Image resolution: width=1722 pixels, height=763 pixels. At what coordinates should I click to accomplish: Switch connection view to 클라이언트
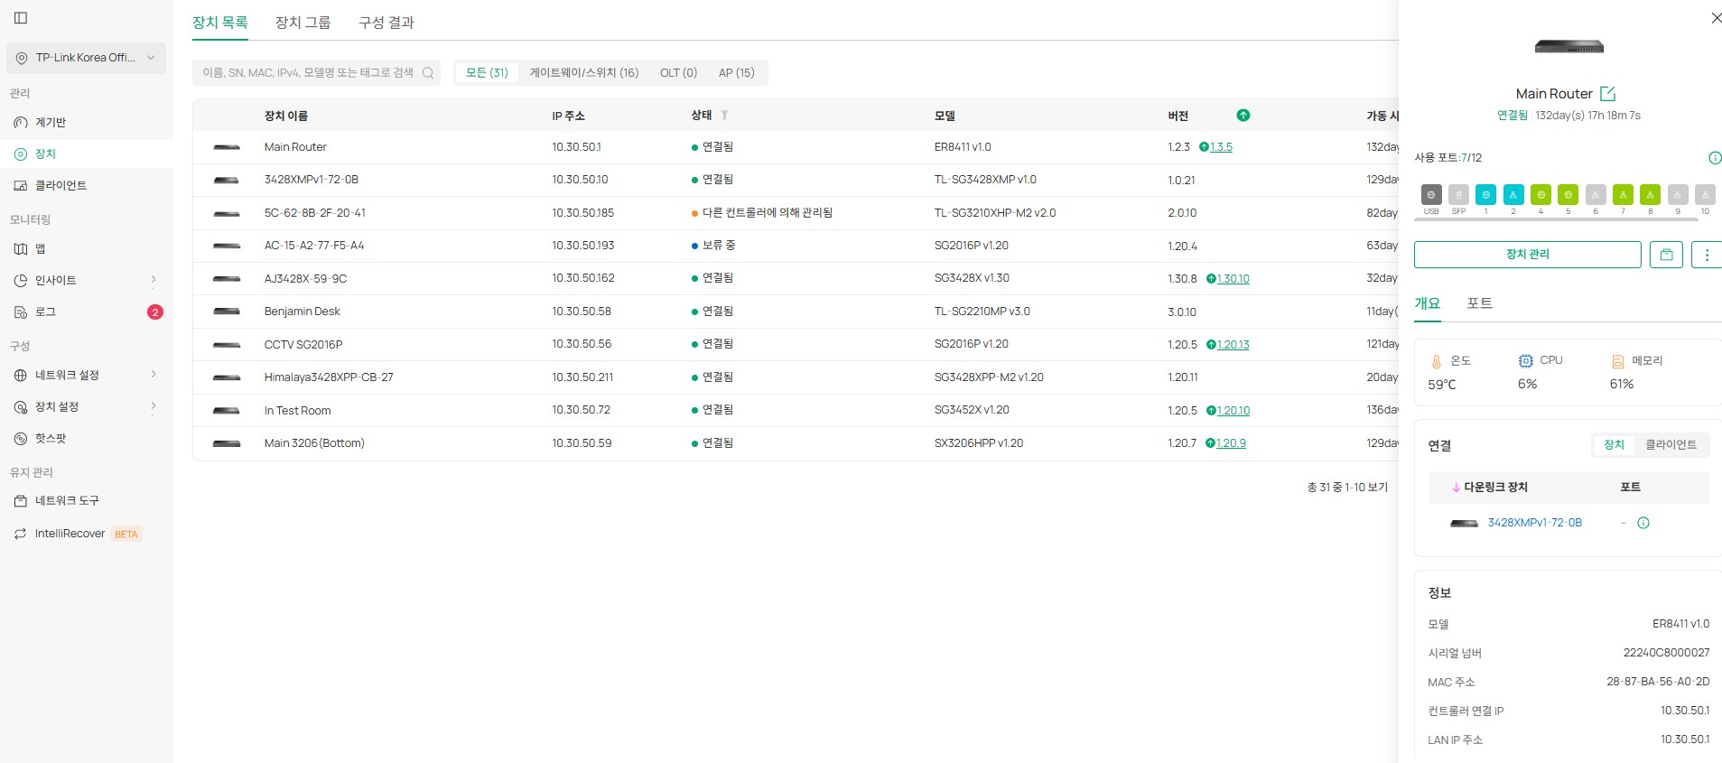(1670, 445)
